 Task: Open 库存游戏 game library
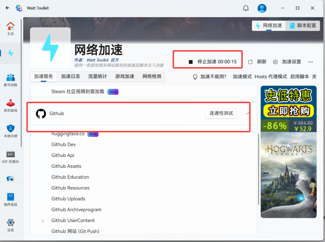point(11,106)
